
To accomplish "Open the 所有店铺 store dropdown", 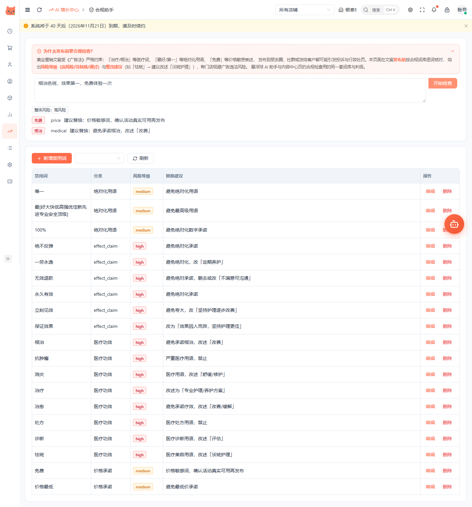I will coord(305,10).
